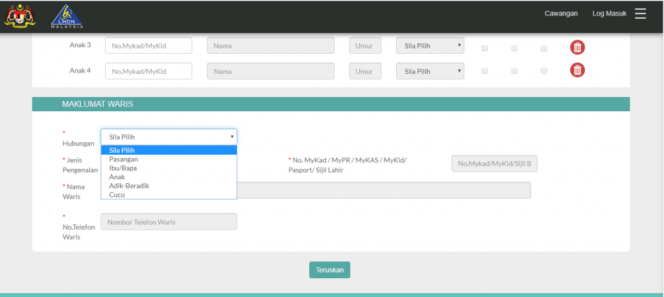Collapse the Hubungan dropdown
Viewport: 664px width, 297px height.
(169, 137)
